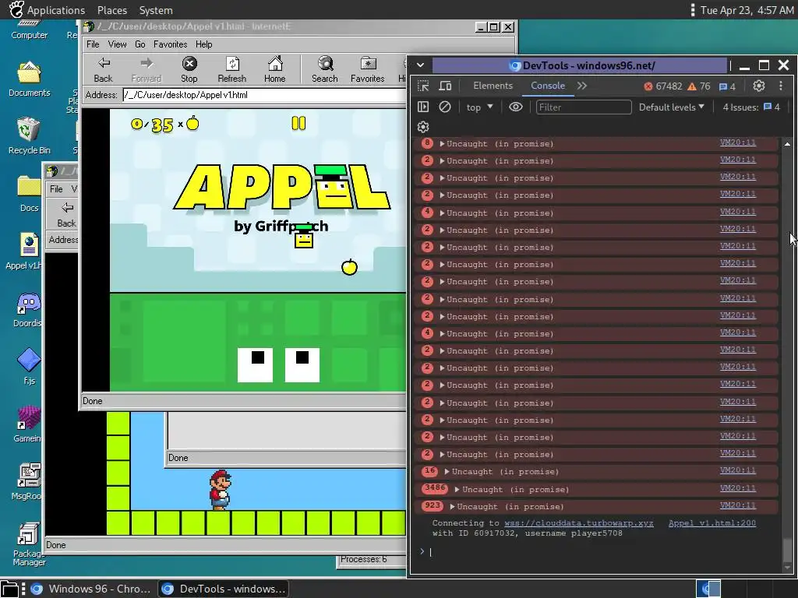Open Favorites in the InternetE toolbar
Image resolution: width=798 pixels, height=598 pixels.
[x=368, y=69]
